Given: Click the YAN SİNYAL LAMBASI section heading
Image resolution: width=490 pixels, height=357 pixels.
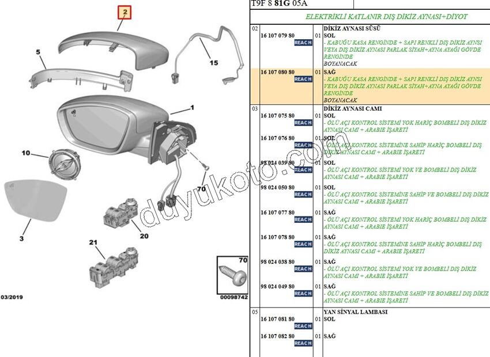Looking at the screenshot, I should coord(355,312).
